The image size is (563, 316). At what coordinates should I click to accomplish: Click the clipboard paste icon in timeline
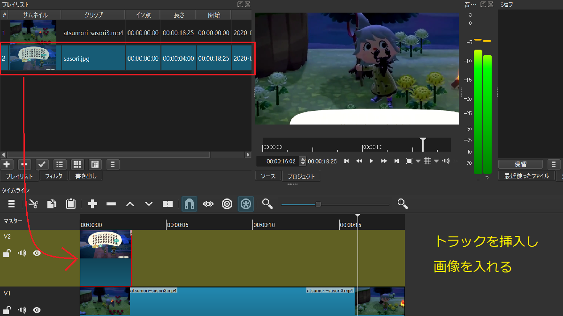click(70, 204)
